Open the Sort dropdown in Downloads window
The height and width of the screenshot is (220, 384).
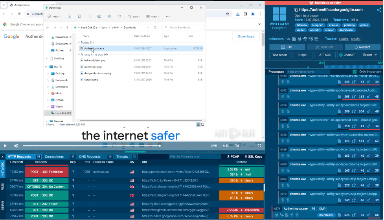point(134,16)
